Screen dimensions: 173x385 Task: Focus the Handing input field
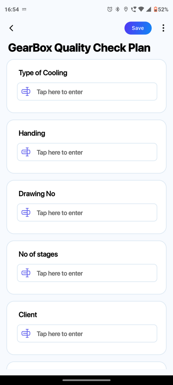pyautogui.click(x=87, y=152)
